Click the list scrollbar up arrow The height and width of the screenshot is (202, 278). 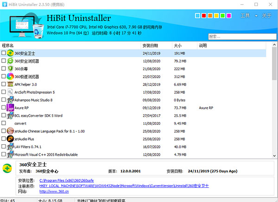pos(274,45)
